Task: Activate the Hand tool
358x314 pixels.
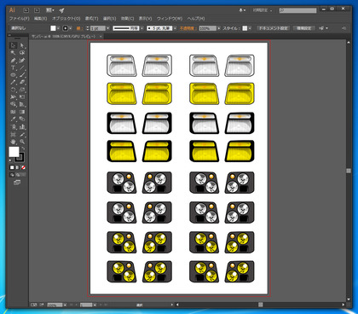Action: [13, 142]
